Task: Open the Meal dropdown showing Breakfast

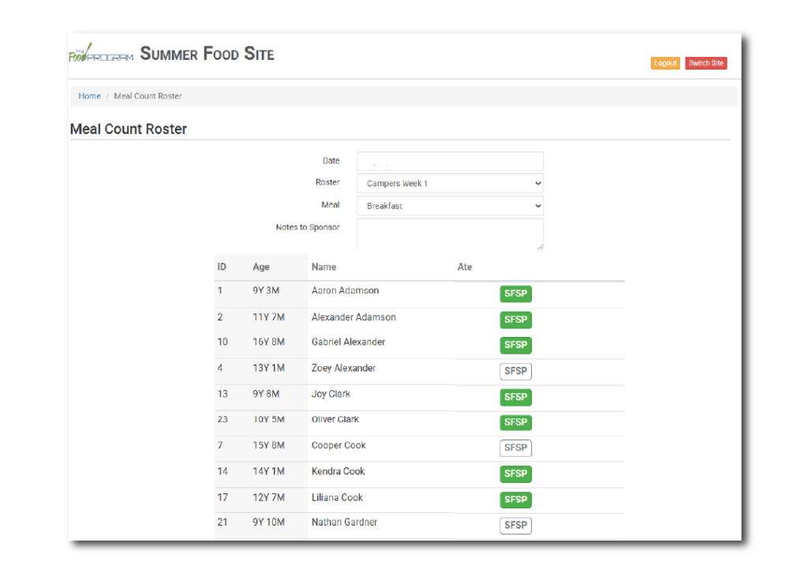Action: [450, 206]
